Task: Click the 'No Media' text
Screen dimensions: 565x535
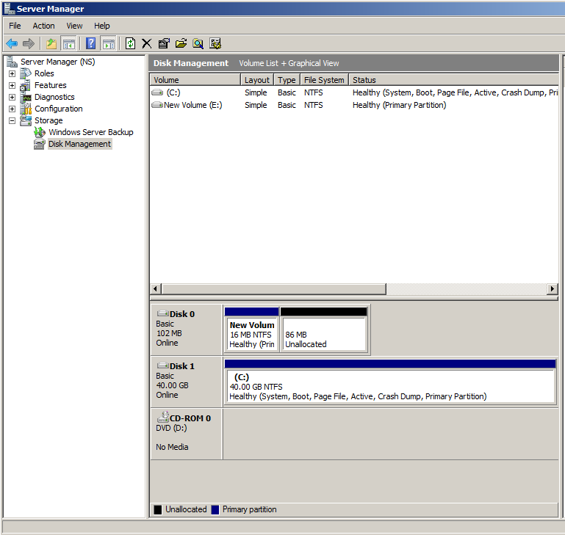Action: coord(172,447)
